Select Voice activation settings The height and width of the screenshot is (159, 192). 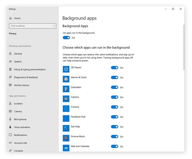(x=22, y=127)
